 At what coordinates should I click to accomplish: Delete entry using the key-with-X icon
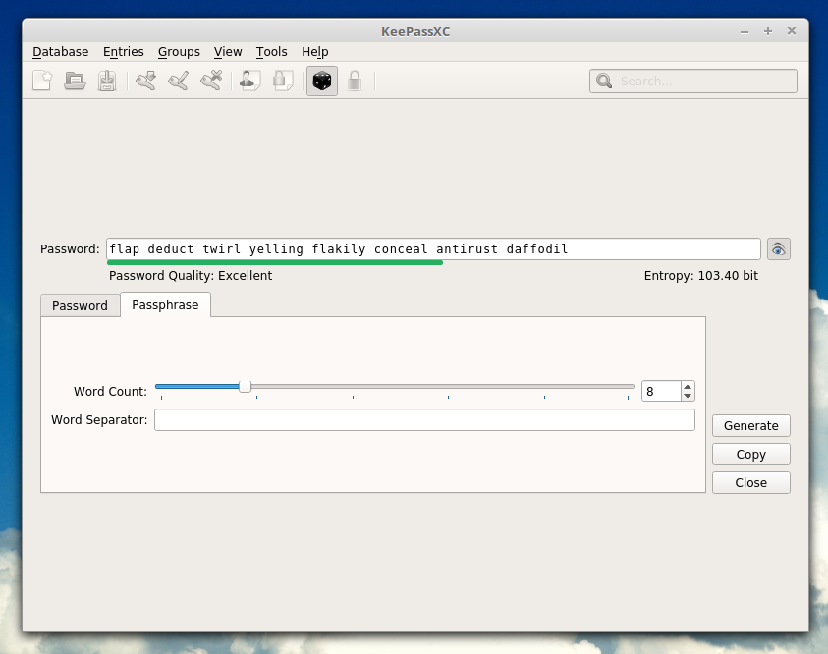(x=211, y=81)
